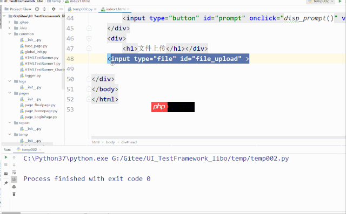Hide the Project panel with minus icon
Viewport: 346px width, 214px height.
61,9
